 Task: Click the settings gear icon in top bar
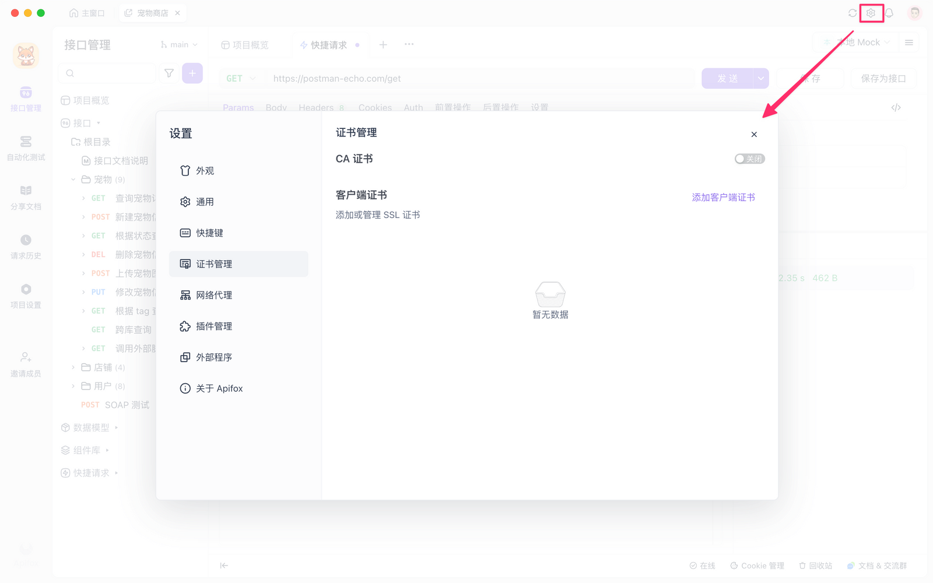871,13
